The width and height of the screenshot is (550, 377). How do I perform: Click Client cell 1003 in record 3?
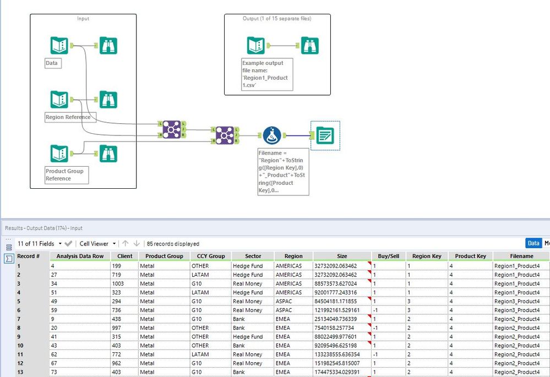click(125, 283)
